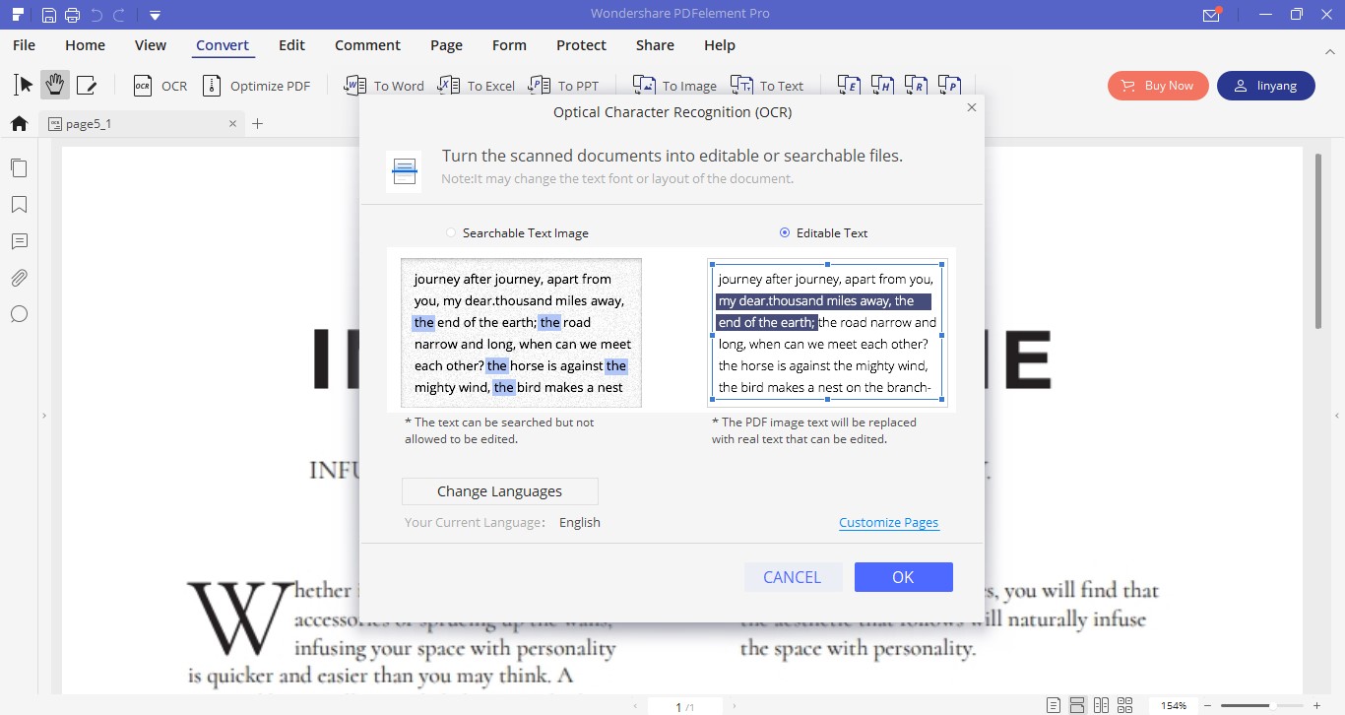The image size is (1345, 715).
Task: Convert the PDF To HTML
Action: [883, 85]
